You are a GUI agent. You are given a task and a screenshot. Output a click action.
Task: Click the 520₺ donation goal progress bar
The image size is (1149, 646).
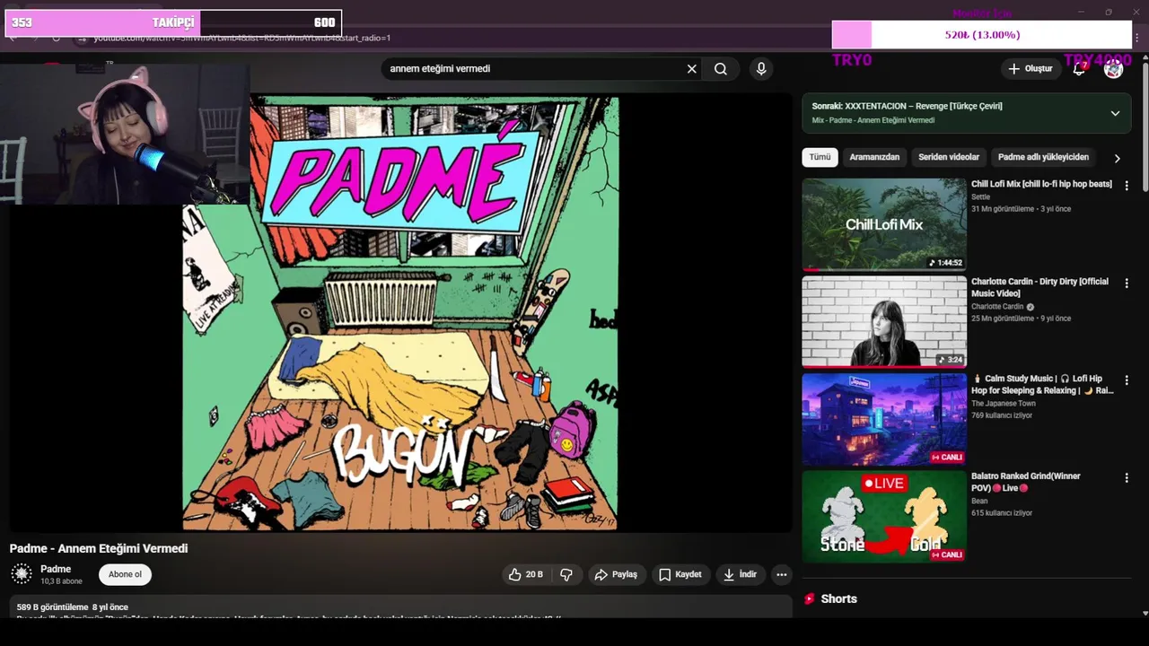pos(982,35)
